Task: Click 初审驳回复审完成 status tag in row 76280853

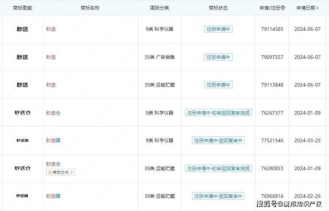Action: point(218,168)
